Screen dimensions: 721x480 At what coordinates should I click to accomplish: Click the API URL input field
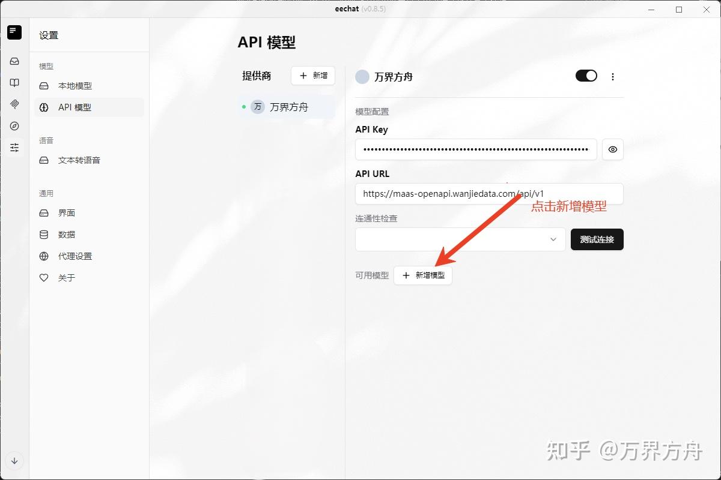coord(489,194)
